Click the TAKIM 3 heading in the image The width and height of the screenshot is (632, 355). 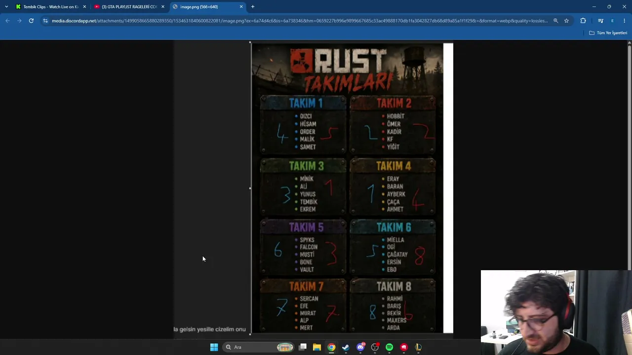[x=306, y=166]
